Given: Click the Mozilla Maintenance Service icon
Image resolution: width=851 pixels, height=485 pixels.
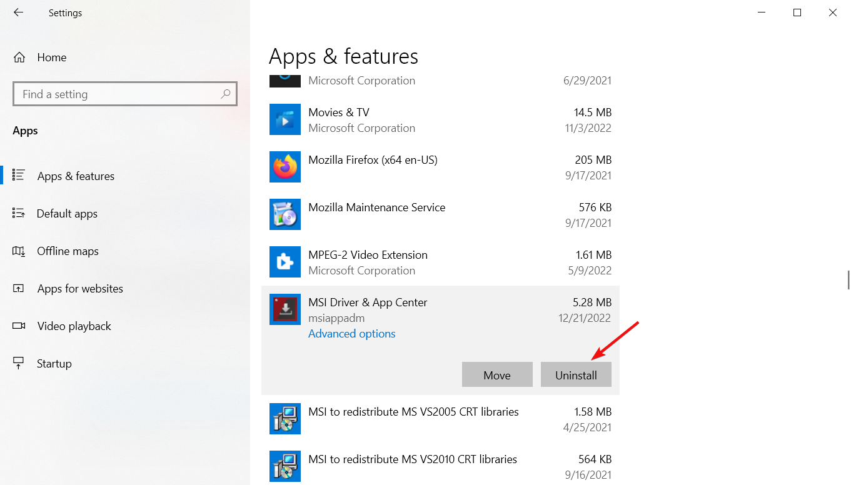Looking at the screenshot, I should tap(285, 214).
